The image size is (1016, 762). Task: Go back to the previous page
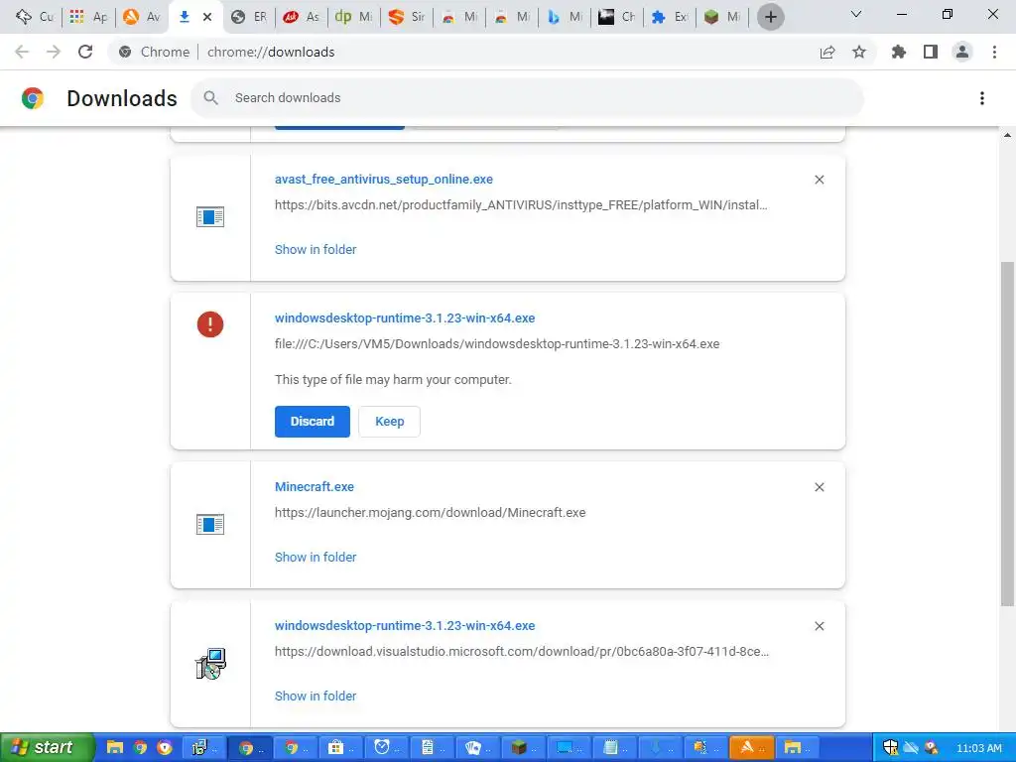22,52
